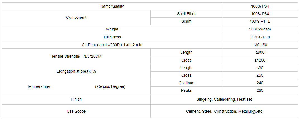Screen dimensions: 300x120
Task: Click the ≥1200 tensile value
Action: point(260,60)
